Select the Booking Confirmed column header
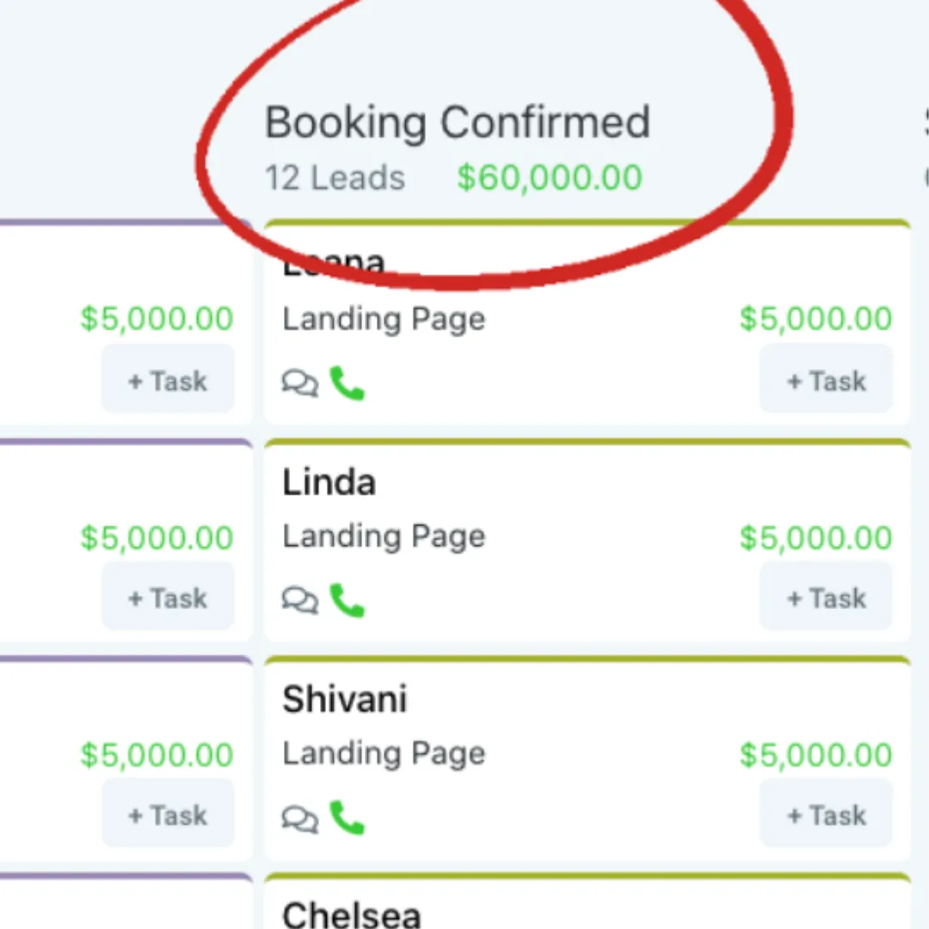This screenshot has height=929, width=929. tap(457, 123)
